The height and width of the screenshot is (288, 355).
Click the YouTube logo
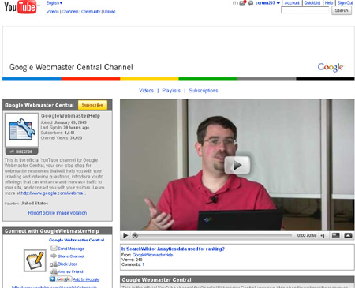(21, 7)
